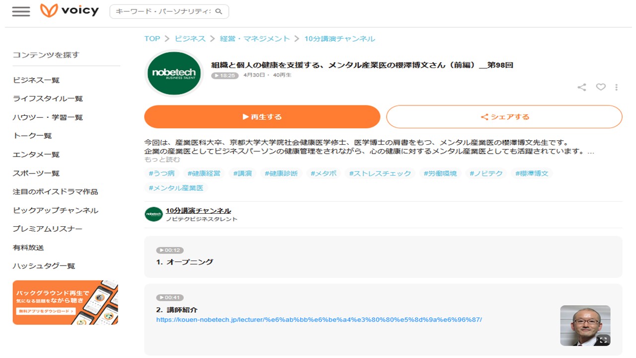Select hashtag #健康診断
The image size is (636, 358).
(281, 174)
